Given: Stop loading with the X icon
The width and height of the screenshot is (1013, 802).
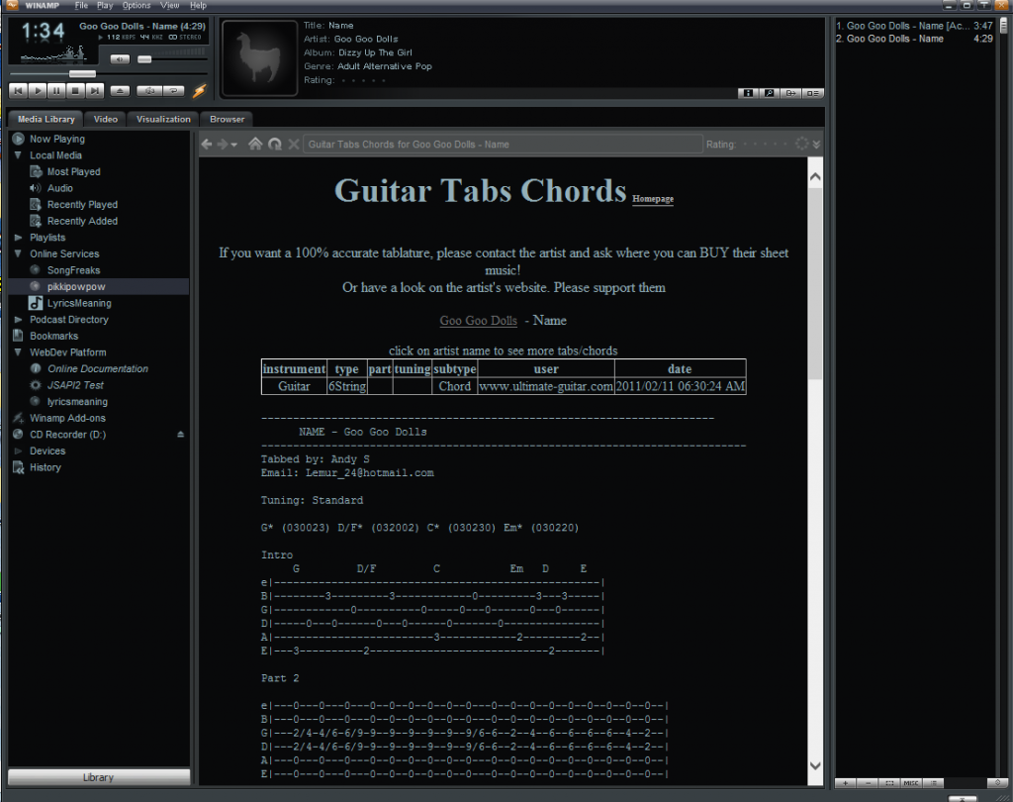Looking at the screenshot, I should tap(293, 145).
